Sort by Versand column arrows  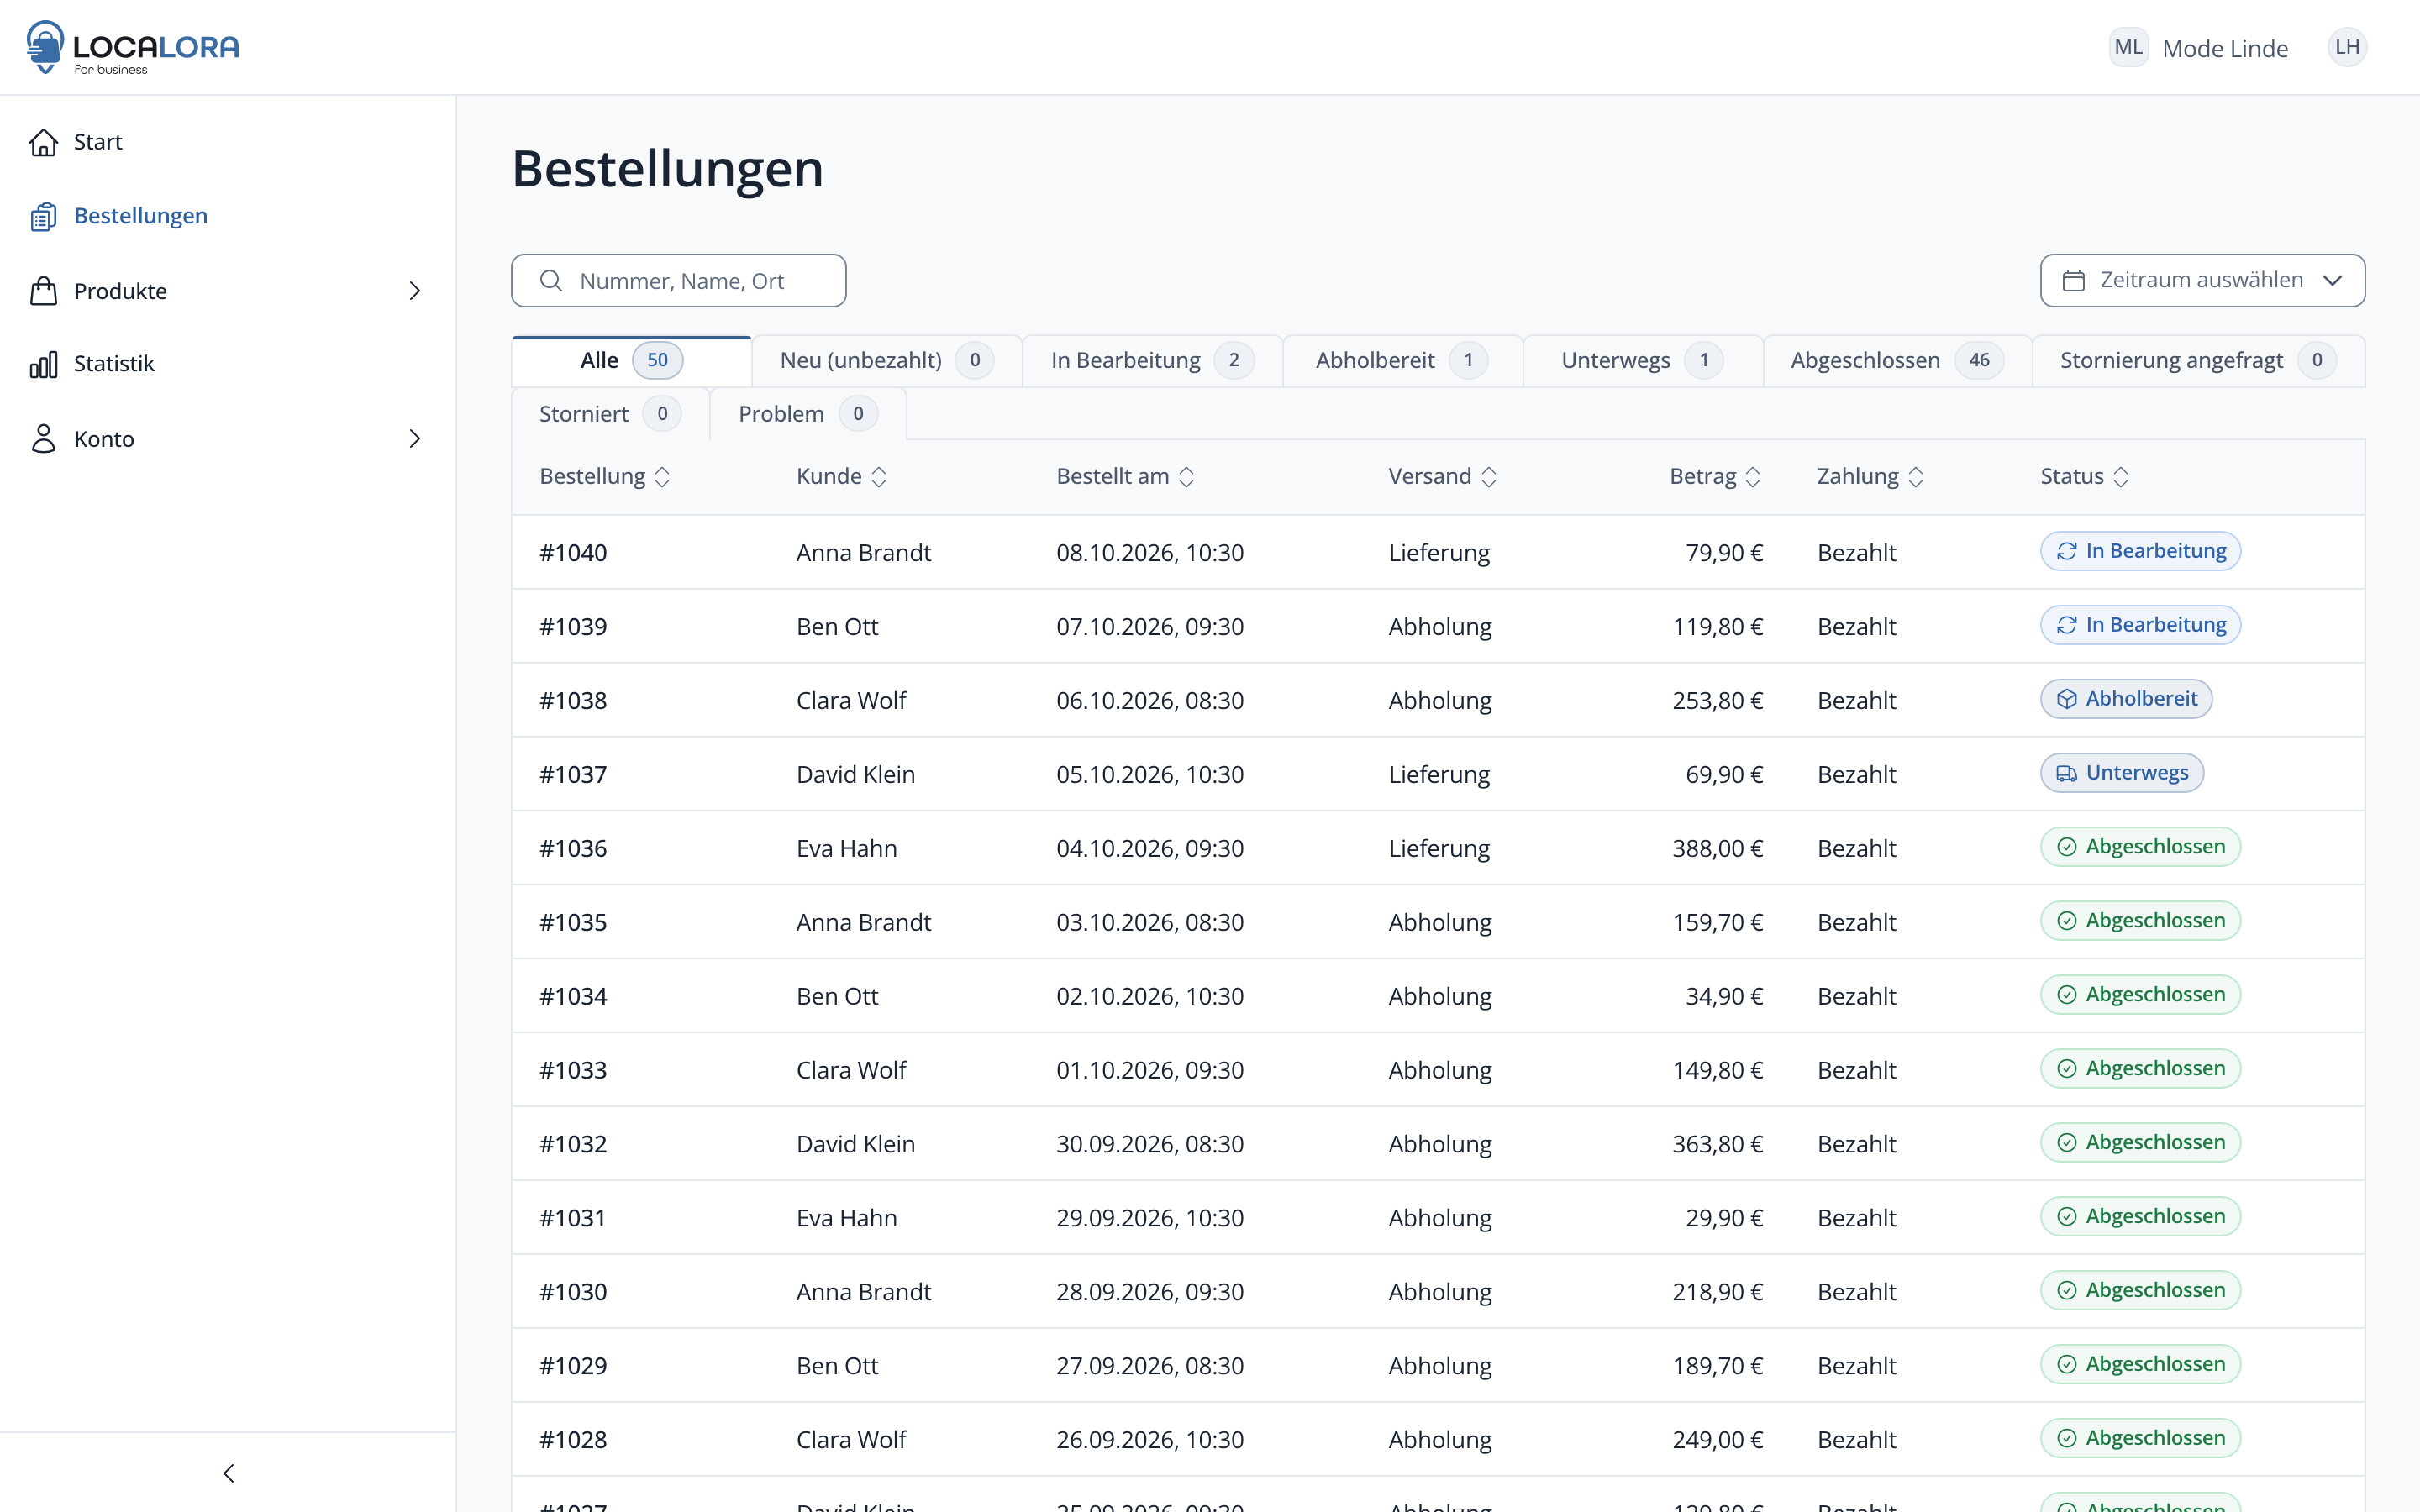[x=1488, y=477]
